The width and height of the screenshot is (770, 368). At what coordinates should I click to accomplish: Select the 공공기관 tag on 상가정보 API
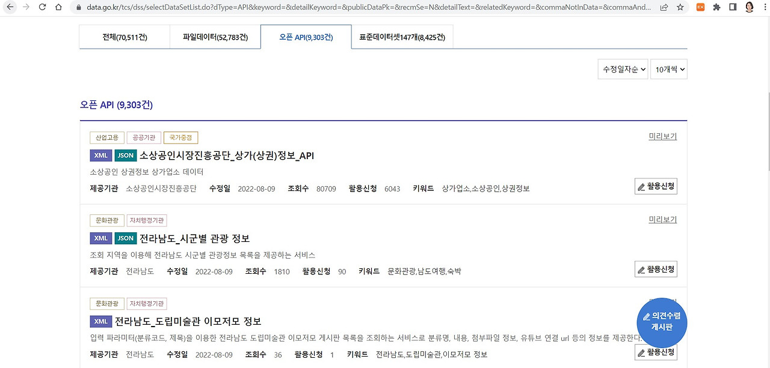point(143,137)
